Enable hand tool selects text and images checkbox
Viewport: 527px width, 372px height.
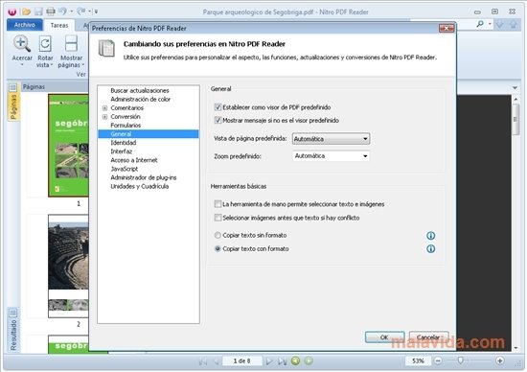(218, 204)
